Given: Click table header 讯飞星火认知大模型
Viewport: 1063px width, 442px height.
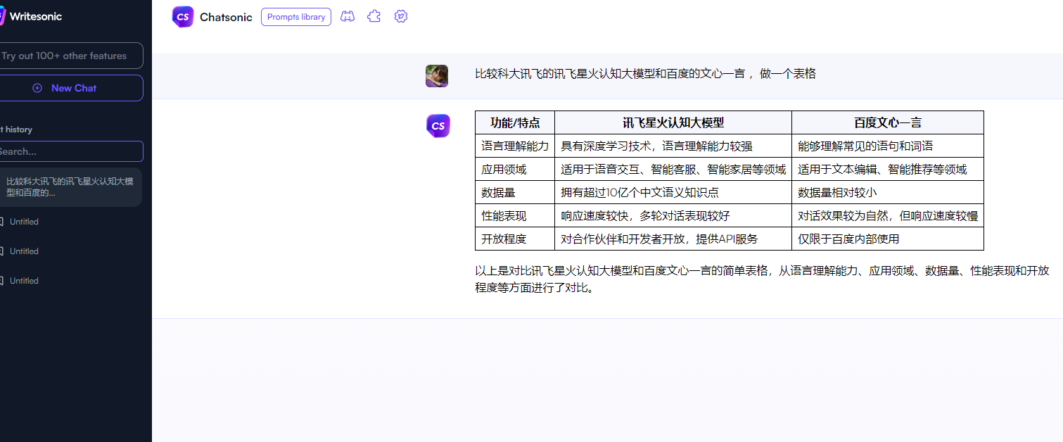Looking at the screenshot, I should click(673, 122).
